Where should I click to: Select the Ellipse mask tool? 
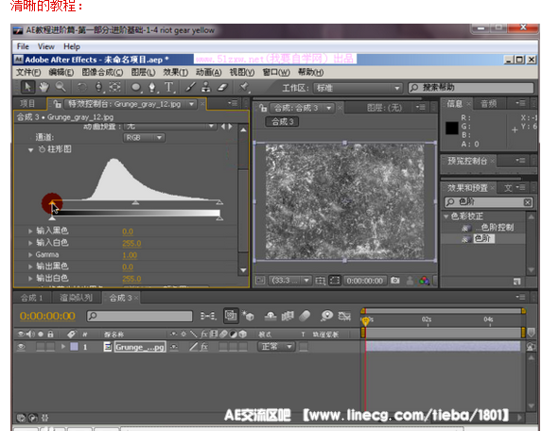point(135,87)
